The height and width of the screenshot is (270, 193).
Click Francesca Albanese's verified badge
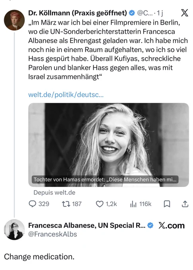(x=151, y=225)
